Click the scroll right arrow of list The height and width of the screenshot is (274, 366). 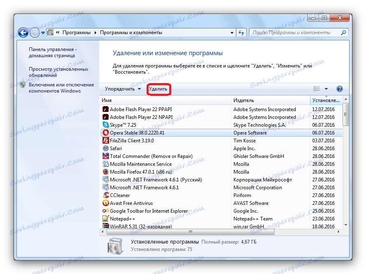tap(338, 232)
